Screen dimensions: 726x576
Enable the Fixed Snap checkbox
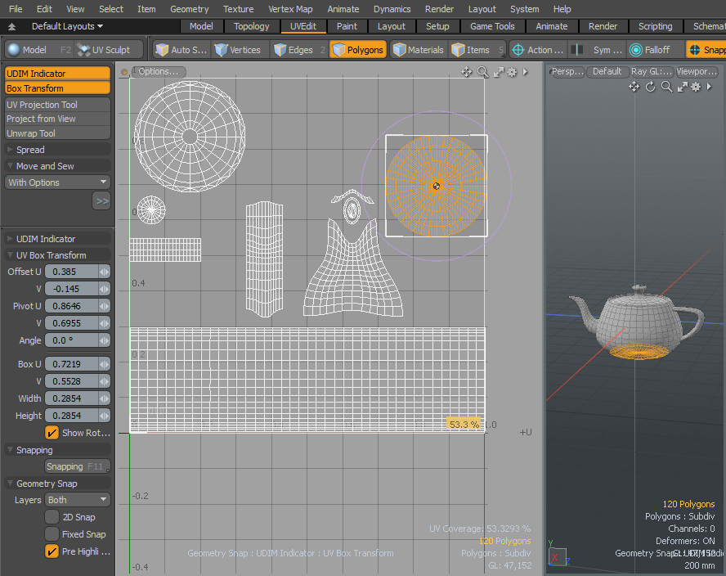pos(52,534)
